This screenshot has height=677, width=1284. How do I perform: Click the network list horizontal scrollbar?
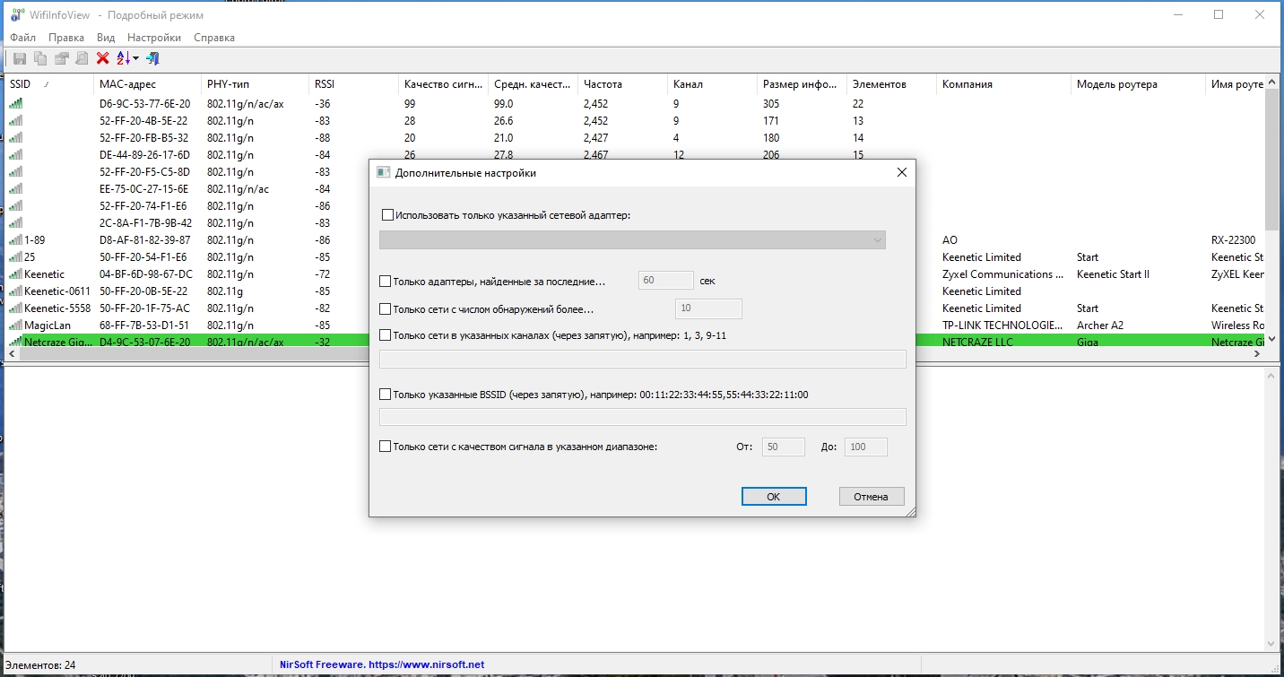tap(635, 355)
